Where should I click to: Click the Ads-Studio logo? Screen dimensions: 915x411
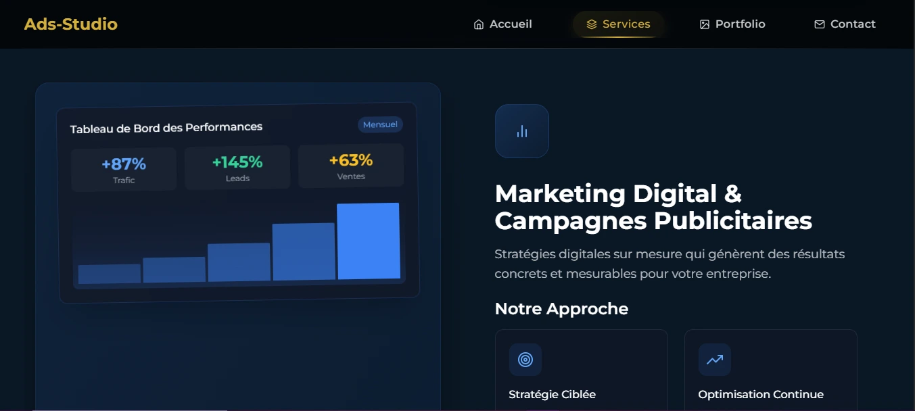coord(70,24)
